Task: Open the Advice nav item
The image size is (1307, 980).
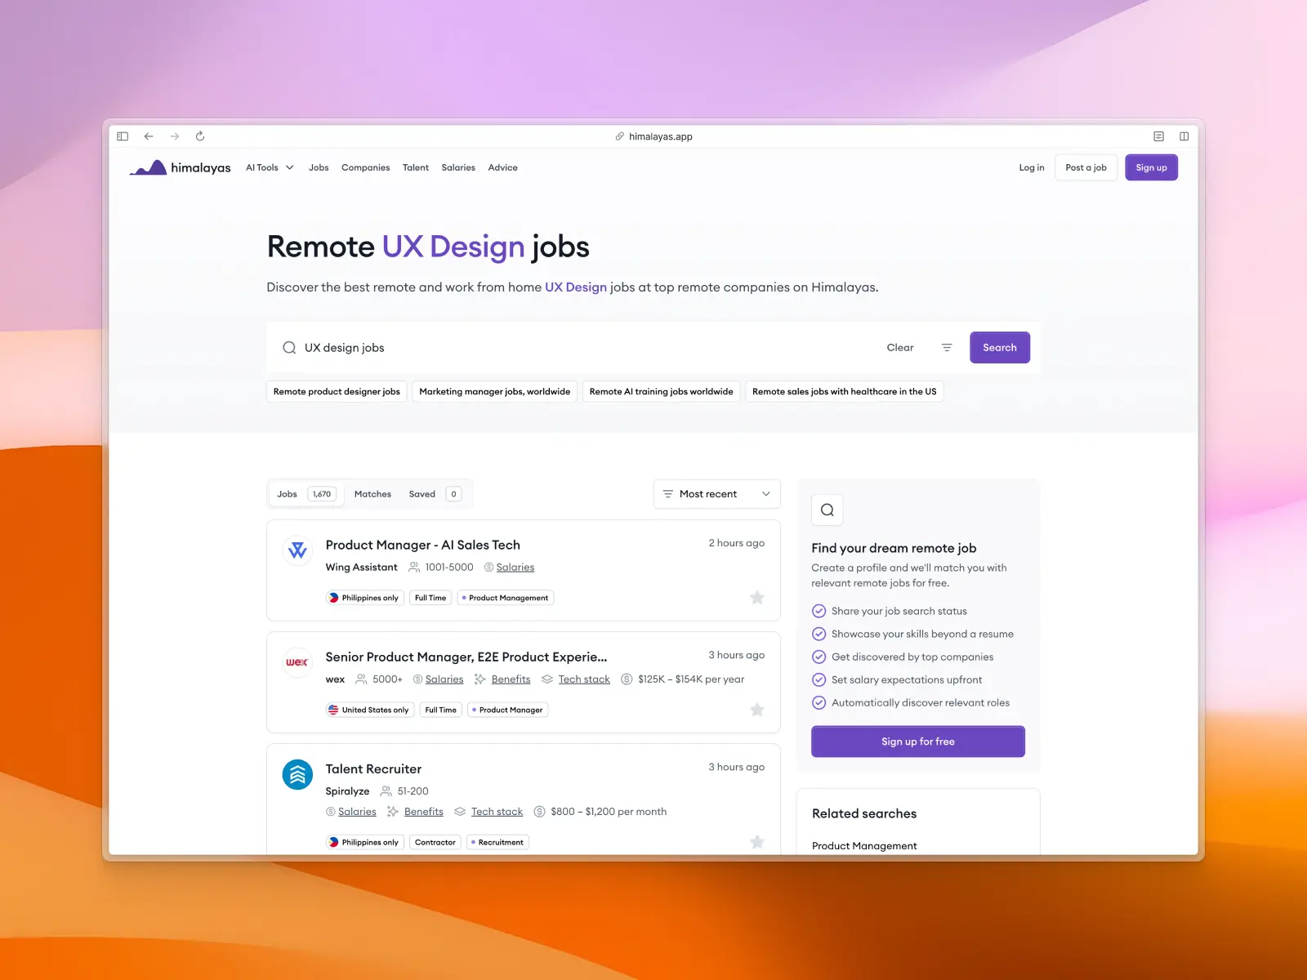Action: pyautogui.click(x=502, y=167)
